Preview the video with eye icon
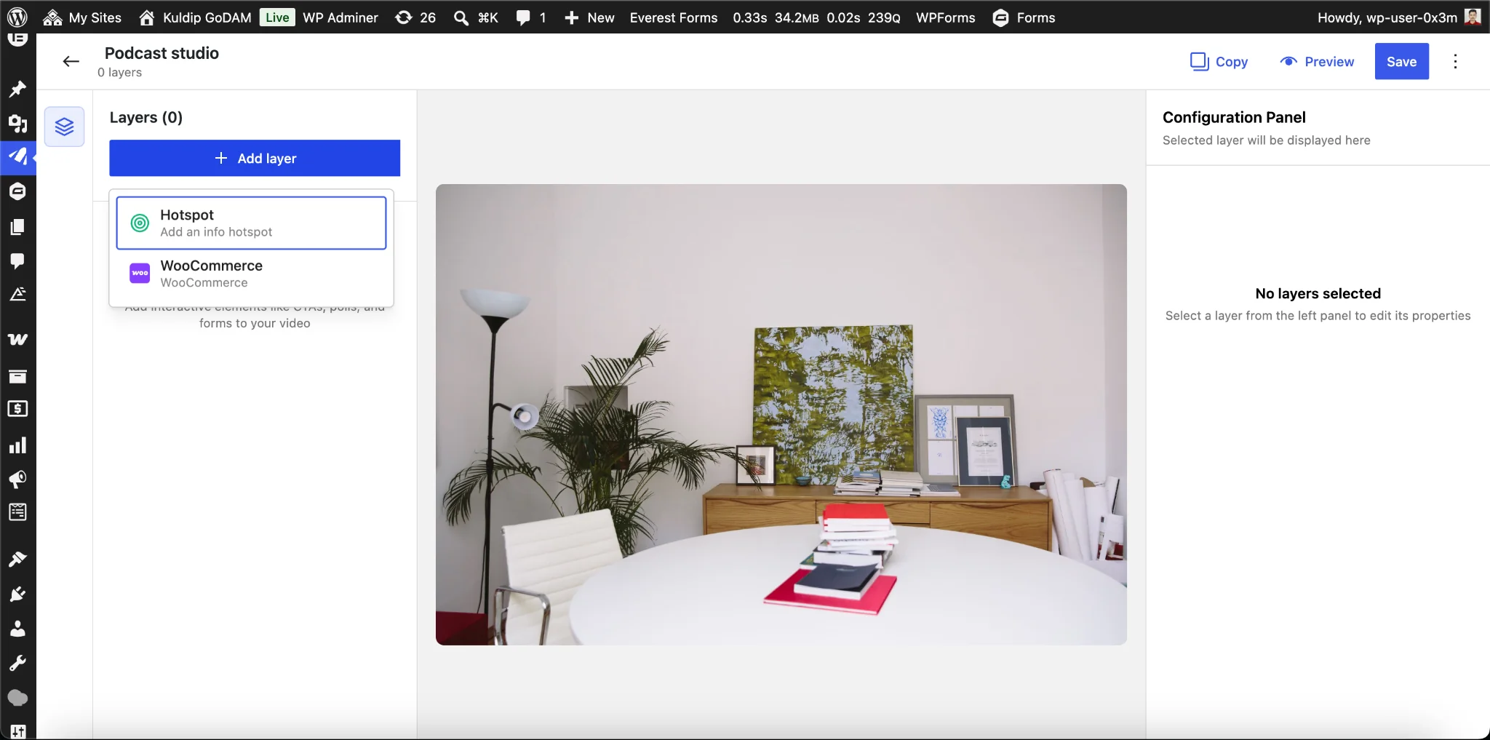Viewport: 1490px width, 740px height. click(x=1317, y=62)
